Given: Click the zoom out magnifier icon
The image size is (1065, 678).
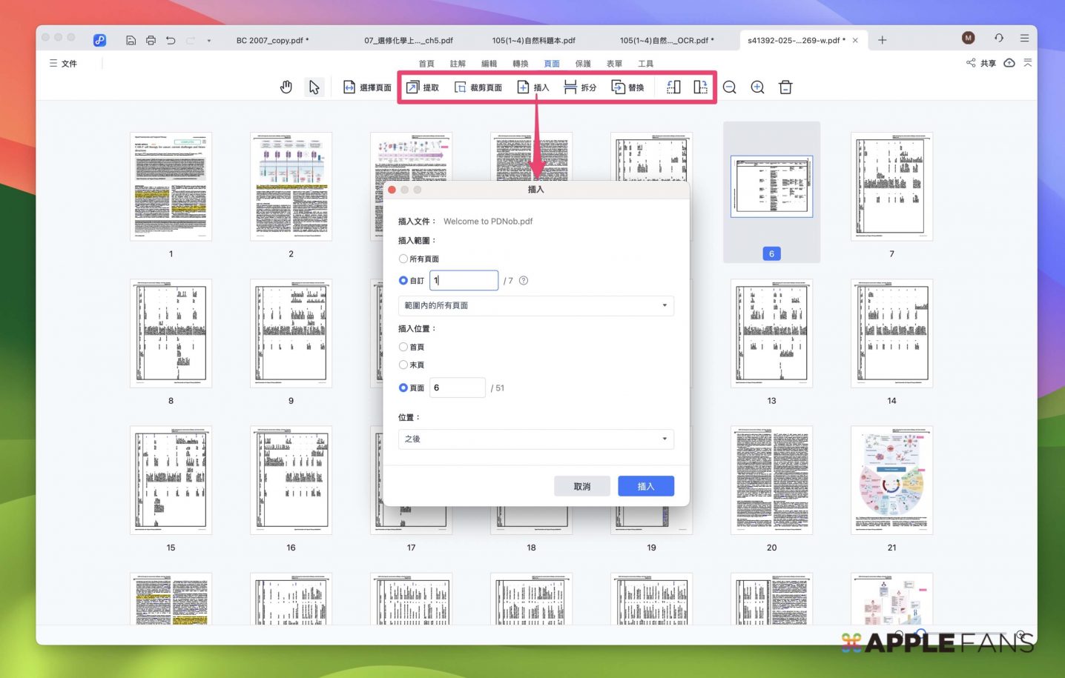Looking at the screenshot, I should click(730, 87).
